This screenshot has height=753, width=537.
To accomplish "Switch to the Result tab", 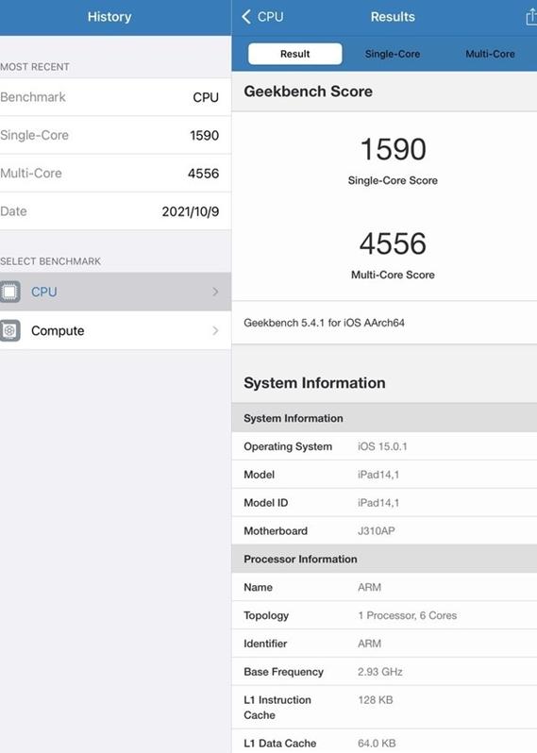I will coord(294,54).
